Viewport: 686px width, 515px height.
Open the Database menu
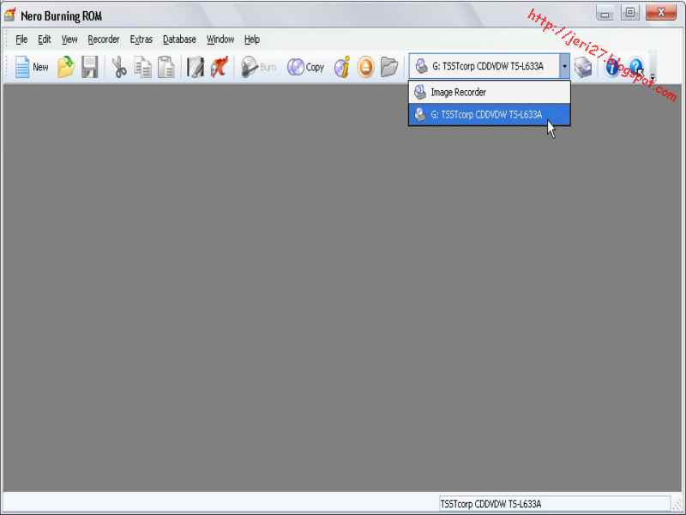[x=179, y=39]
